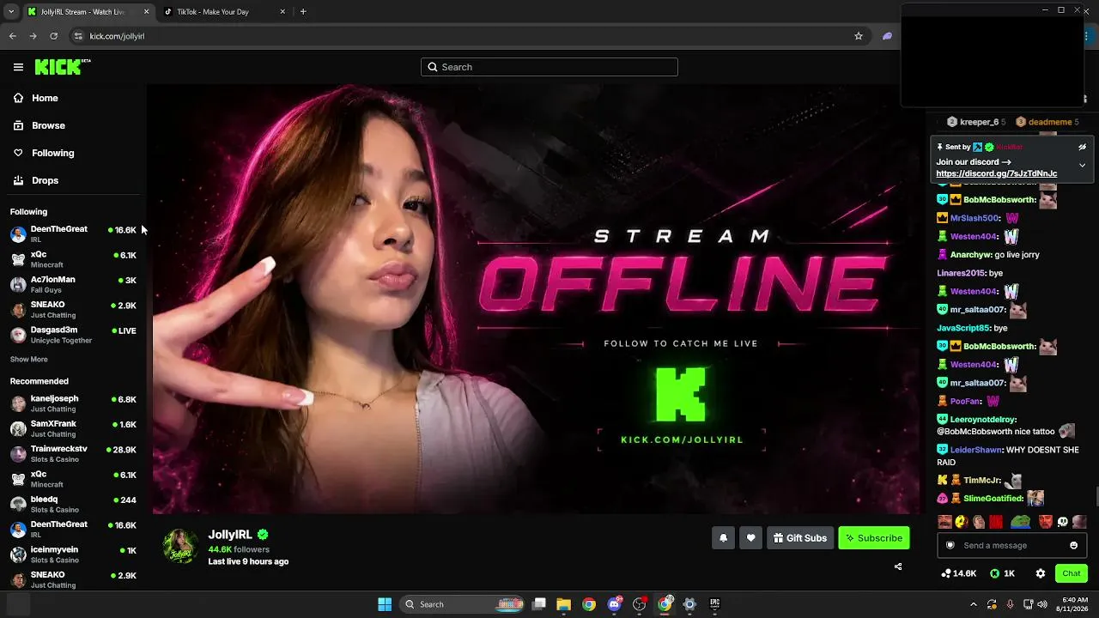
Task: Click the JollyIRL verified badge
Action: (x=263, y=535)
